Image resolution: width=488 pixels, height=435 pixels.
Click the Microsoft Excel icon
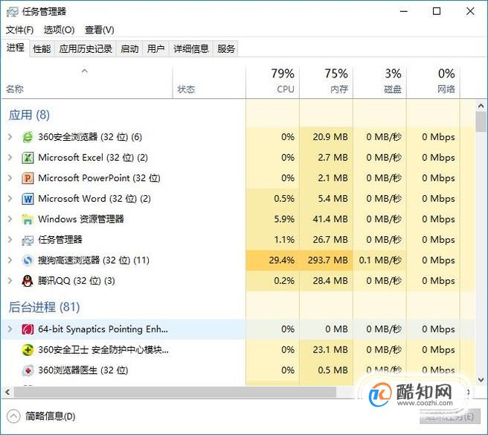point(28,158)
